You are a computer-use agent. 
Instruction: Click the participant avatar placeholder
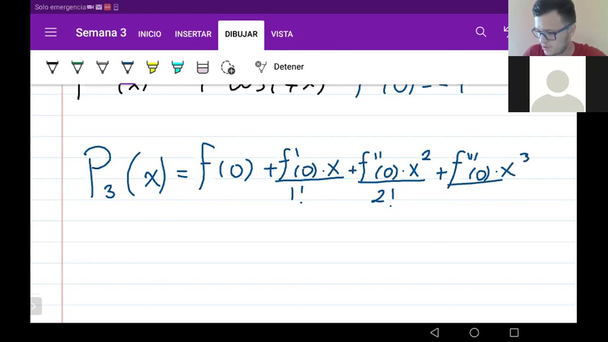pyautogui.click(x=558, y=84)
